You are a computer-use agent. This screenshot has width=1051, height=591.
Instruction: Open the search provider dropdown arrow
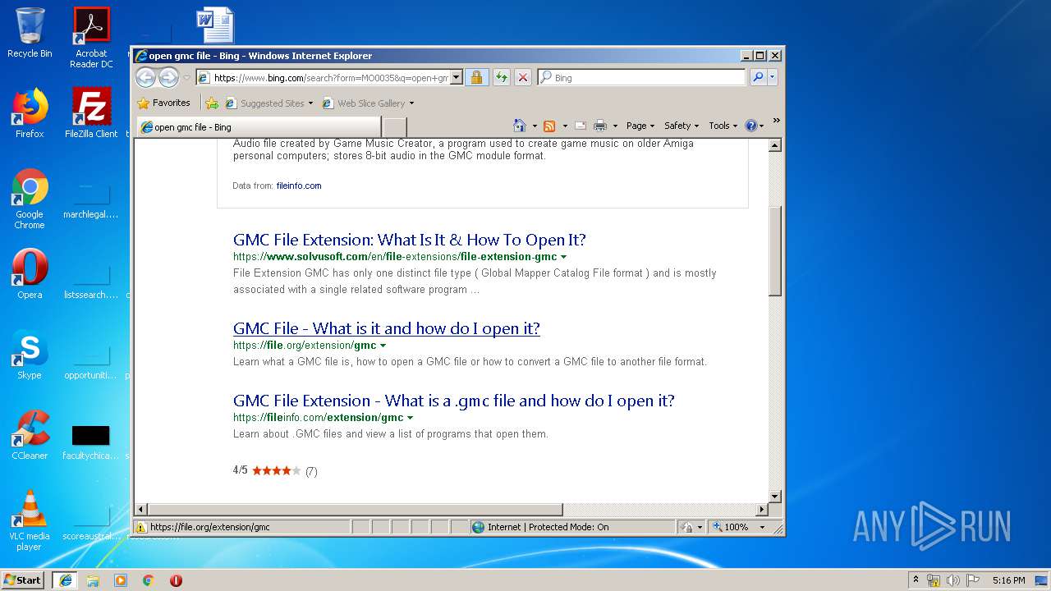pos(772,78)
